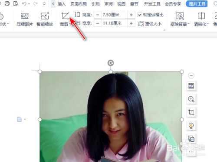Open the 章节 tab
217x162 pixels.
point(134,4)
